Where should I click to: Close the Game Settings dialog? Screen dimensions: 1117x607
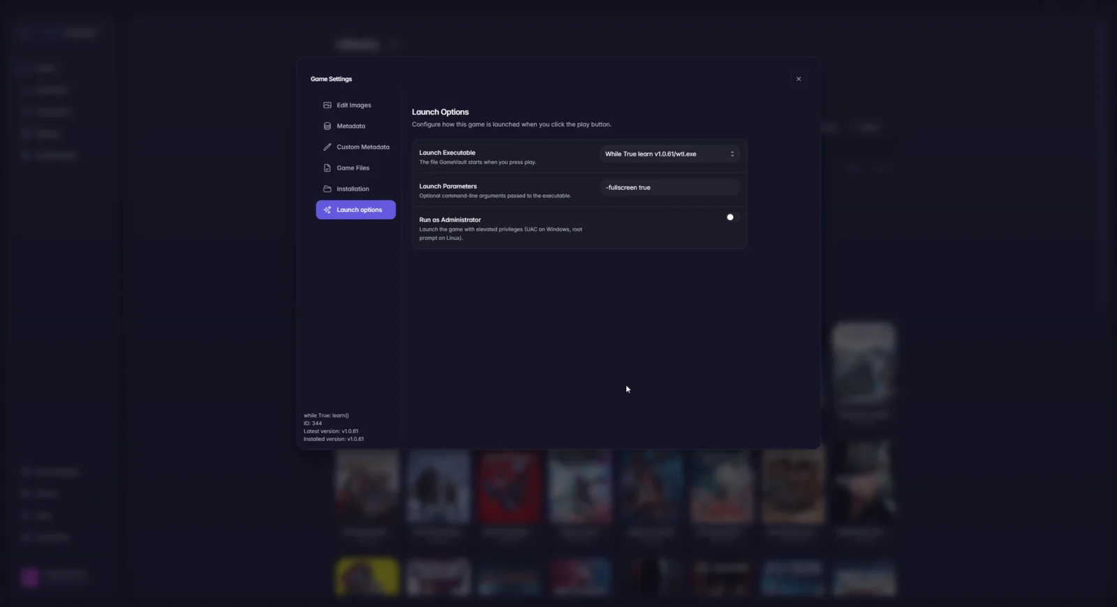coord(799,79)
